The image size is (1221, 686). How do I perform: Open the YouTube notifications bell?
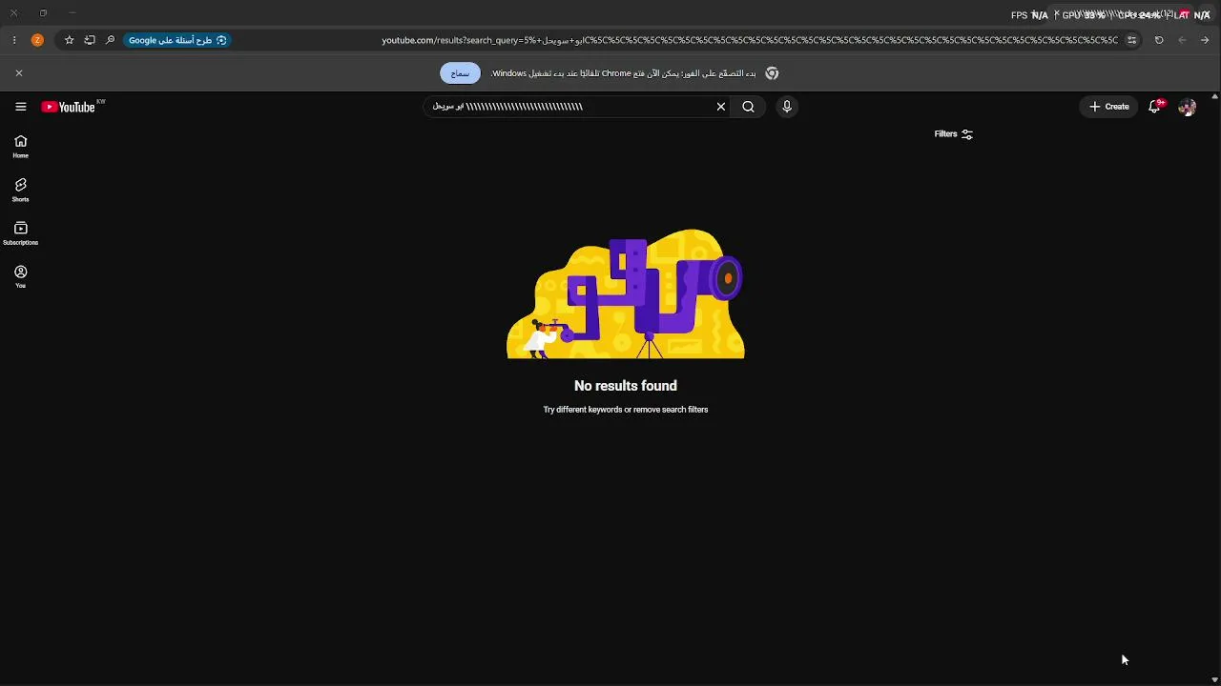pos(1154,107)
